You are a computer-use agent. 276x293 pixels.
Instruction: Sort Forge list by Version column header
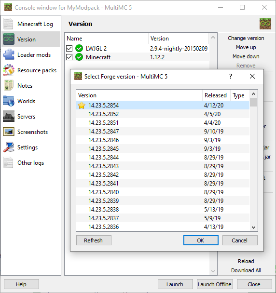(139, 95)
